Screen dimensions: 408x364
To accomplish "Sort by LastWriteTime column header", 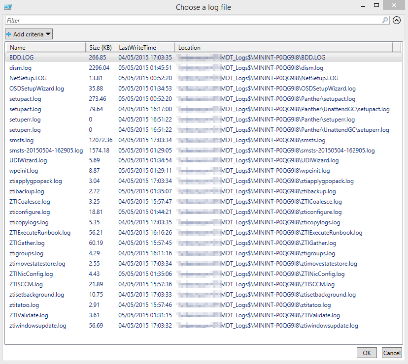I will [x=137, y=48].
